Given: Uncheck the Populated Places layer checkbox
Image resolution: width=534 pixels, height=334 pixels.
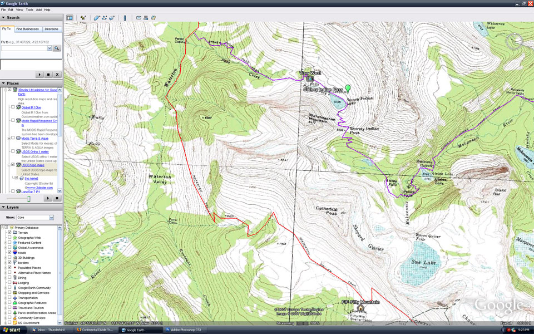Looking at the screenshot, I should [x=10, y=268].
